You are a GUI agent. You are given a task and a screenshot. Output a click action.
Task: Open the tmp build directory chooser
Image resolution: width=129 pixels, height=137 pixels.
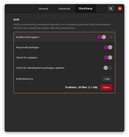coord(107,79)
